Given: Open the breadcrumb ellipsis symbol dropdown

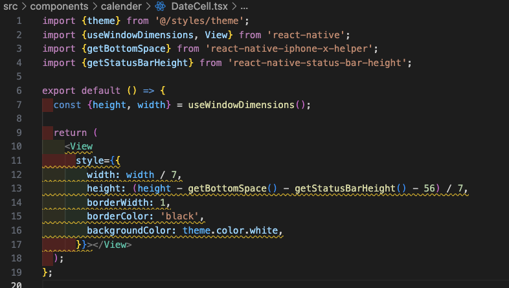Looking at the screenshot, I should (x=244, y=7).
